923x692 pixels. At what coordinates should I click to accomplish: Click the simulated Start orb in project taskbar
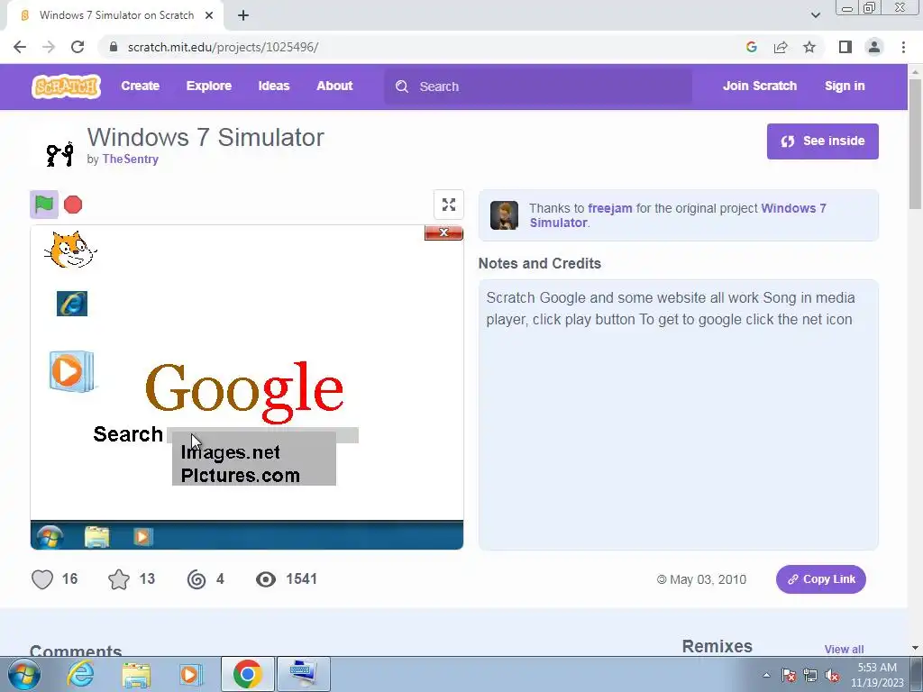[50, 537]
